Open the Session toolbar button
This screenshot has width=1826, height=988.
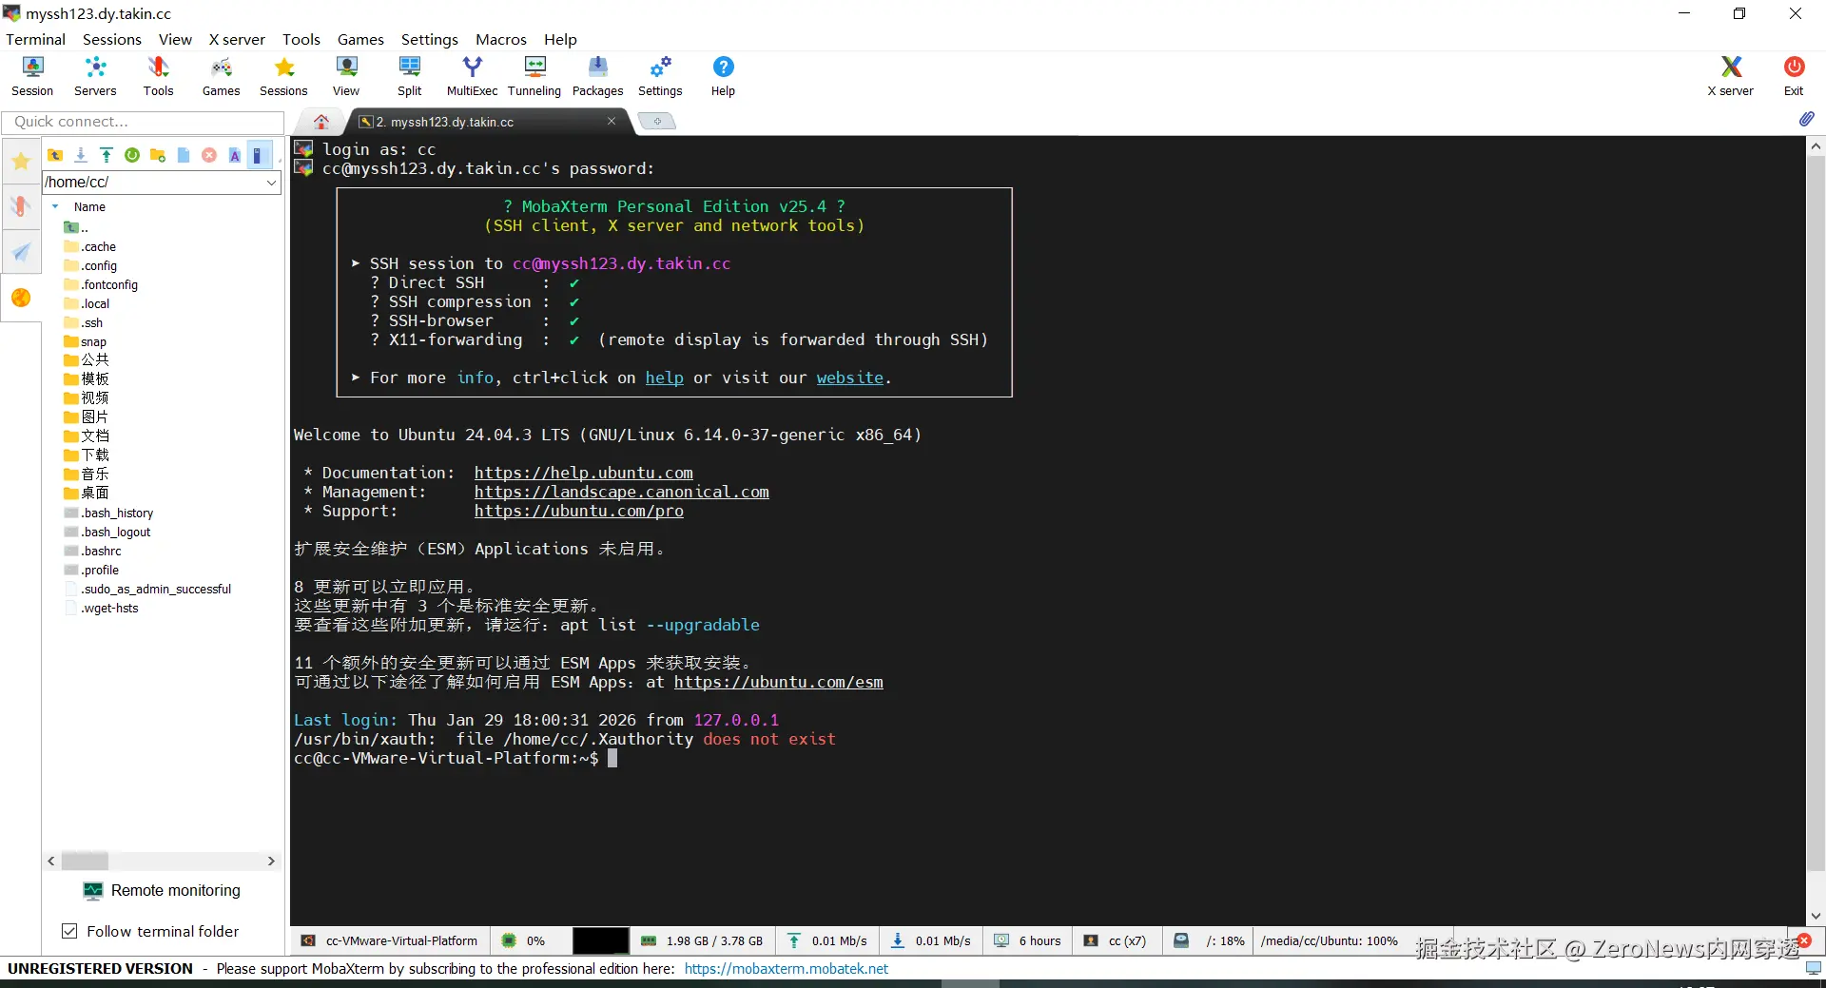coord(32,76)
